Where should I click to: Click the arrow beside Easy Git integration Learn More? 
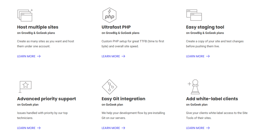point(123,128)
